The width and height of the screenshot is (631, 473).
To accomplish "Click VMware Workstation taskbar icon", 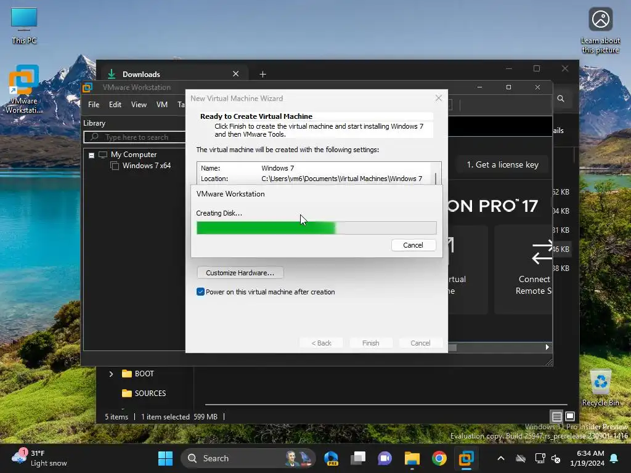I will pos(466,458).
